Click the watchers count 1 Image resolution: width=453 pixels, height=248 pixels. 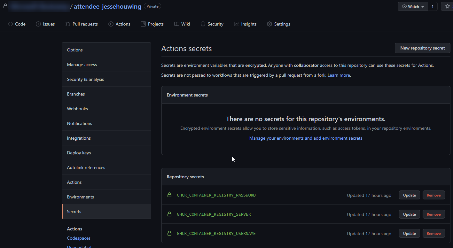pos(433,6)
